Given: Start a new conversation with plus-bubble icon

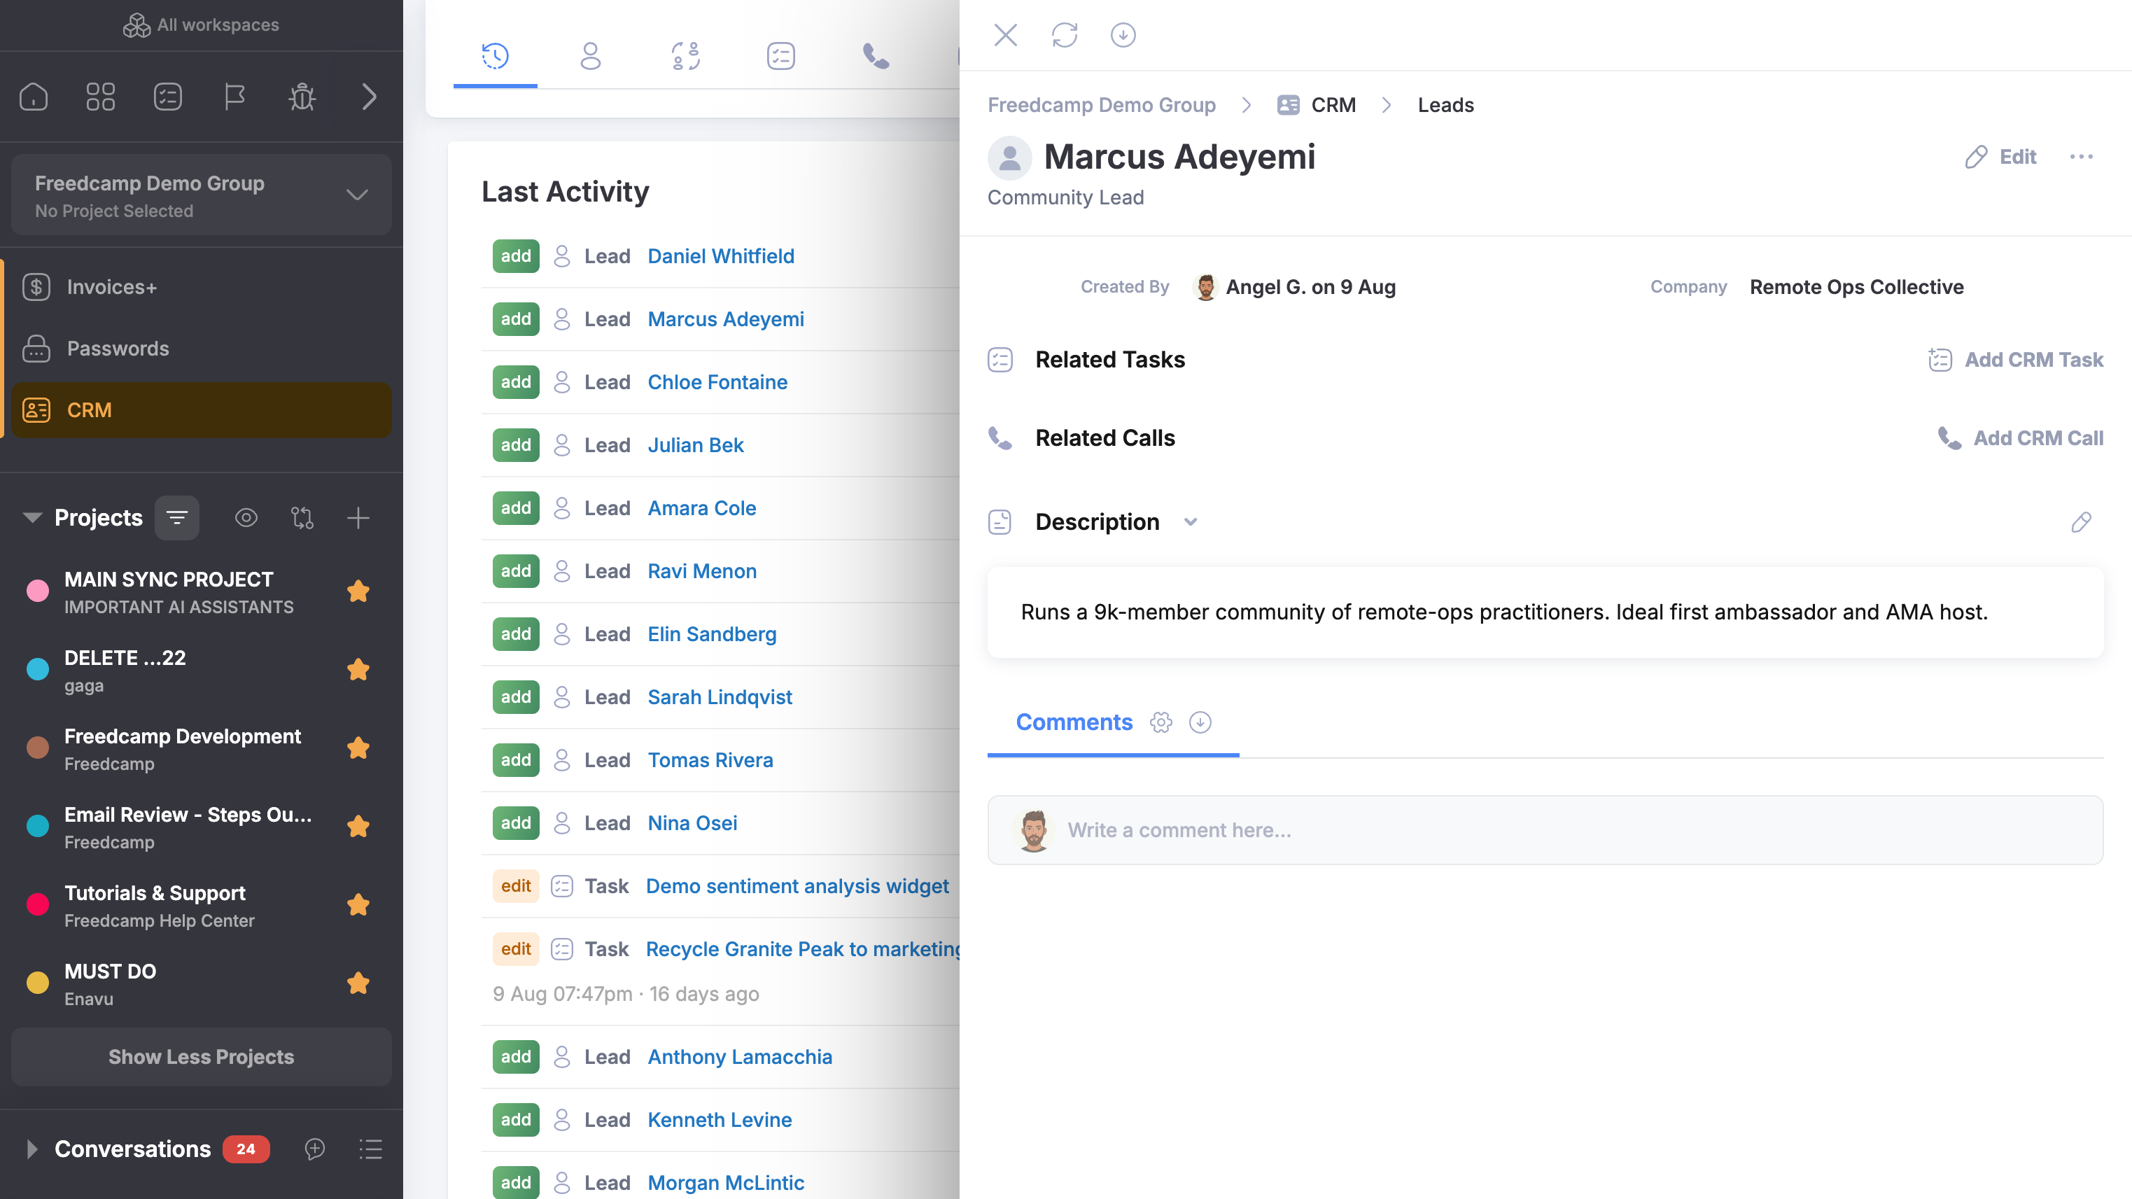Looking at the screenshot, I should pos(314,1149).
